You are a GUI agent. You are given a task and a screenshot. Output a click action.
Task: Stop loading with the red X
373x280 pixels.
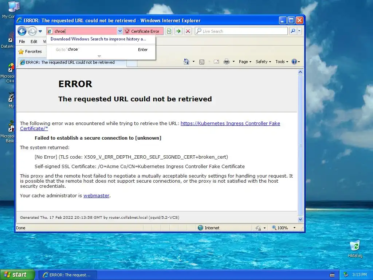pos(188,31)
